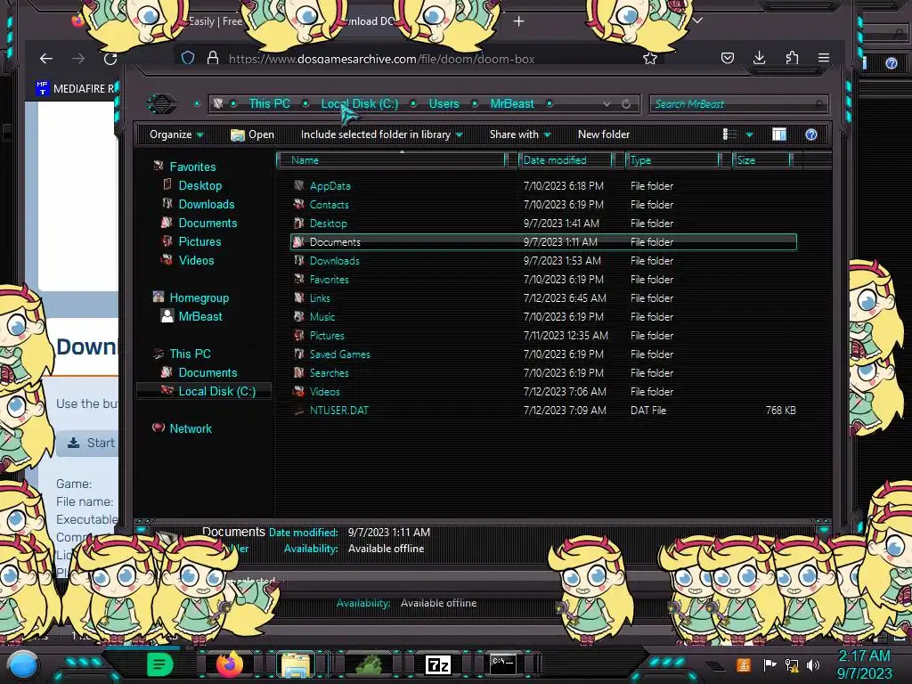Open address bar history dropdown chevron

tap(607, 104)
